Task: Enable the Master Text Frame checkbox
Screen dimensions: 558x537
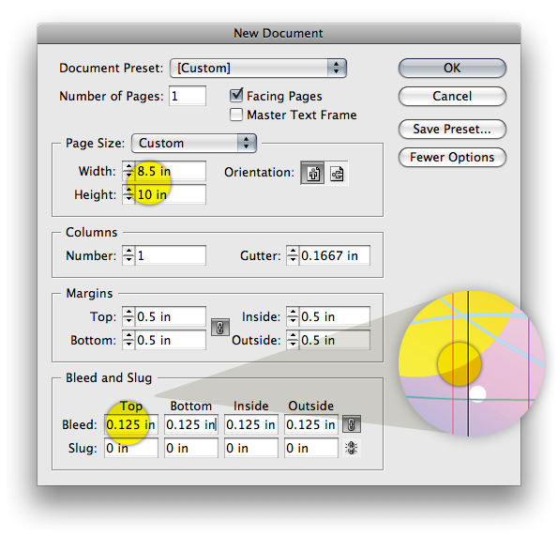Action: (x=236, y=115)
